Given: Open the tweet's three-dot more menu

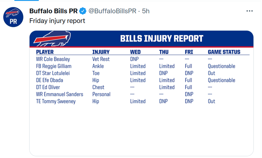Looking at the screenshot, I should 250,11.
